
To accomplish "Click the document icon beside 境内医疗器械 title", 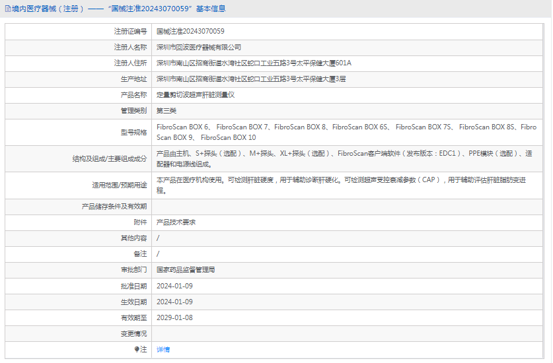I will tap(8, 9).
